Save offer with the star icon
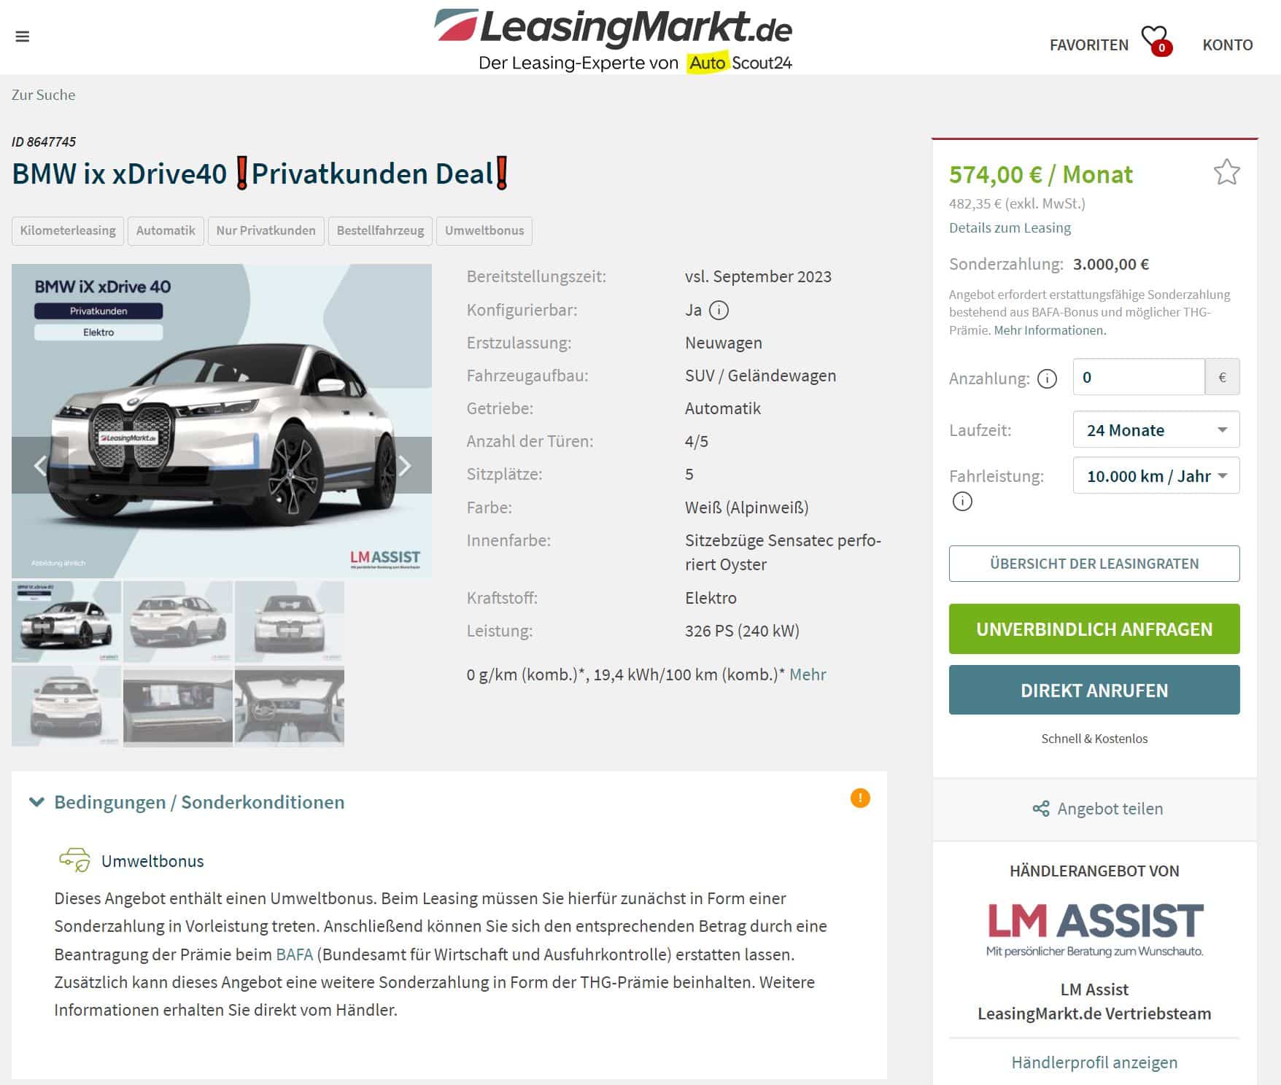The image size is (1281, 1085). [x=1226, y=172]
